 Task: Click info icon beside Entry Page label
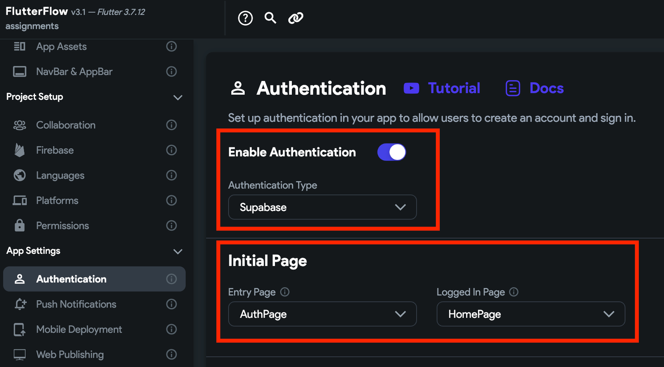285,292
